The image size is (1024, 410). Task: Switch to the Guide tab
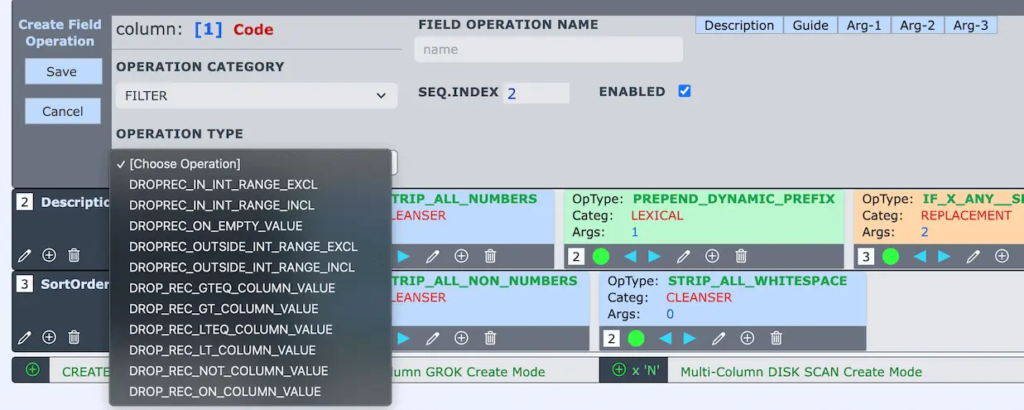pyautogui.click(x=810, y=25)
